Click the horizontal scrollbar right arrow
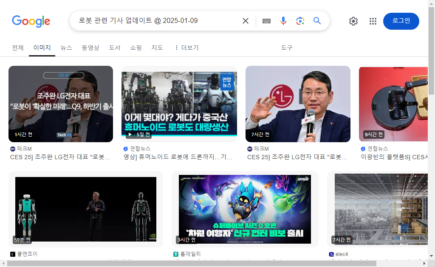The width and height of the screenshot is (435, 267). click(424, 264)
